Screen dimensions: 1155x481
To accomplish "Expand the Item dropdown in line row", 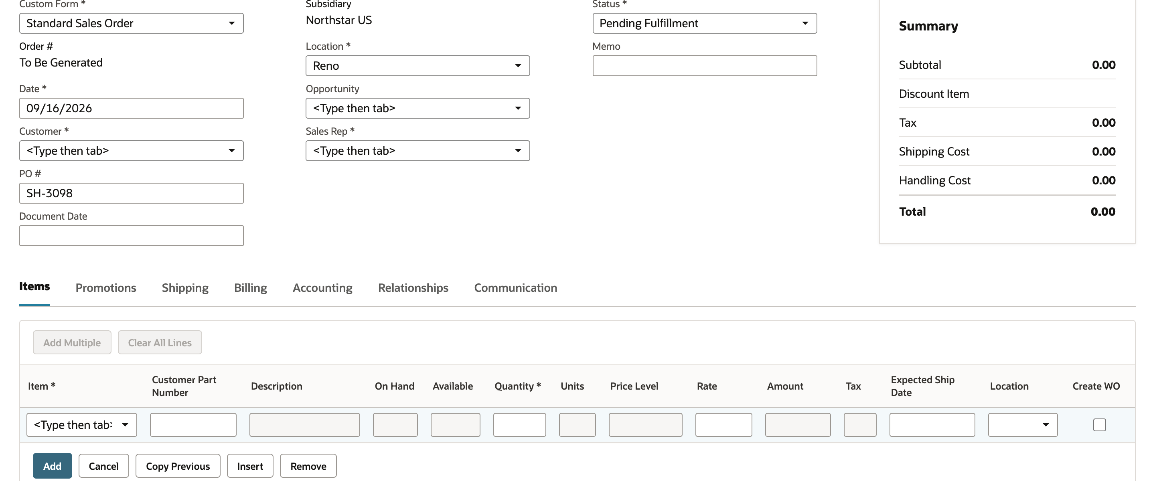I will (81, 425).
